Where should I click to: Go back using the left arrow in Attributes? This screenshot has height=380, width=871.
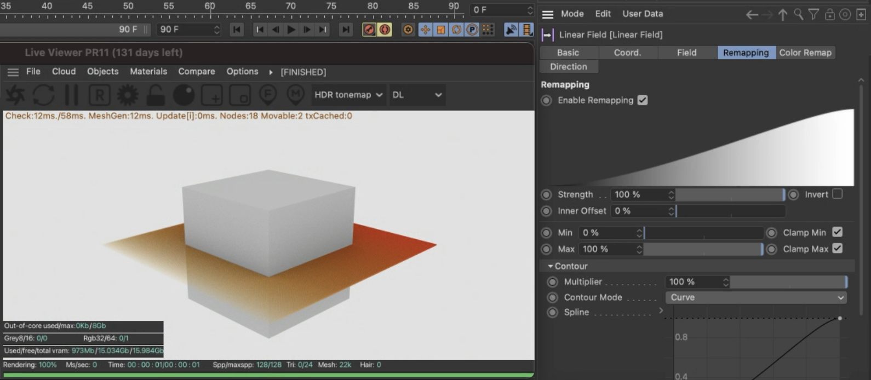pyautogui.click(x=752, y=15)
